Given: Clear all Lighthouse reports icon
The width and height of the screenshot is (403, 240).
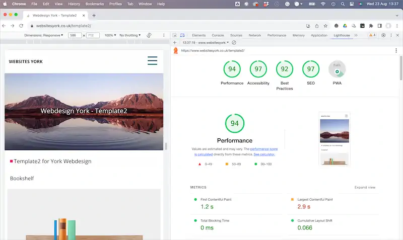Looking at the screenshot, I should (x=234, y=43).
